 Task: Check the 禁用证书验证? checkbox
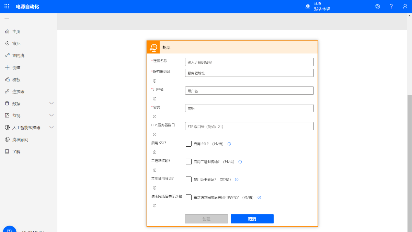tap(188, 180)
